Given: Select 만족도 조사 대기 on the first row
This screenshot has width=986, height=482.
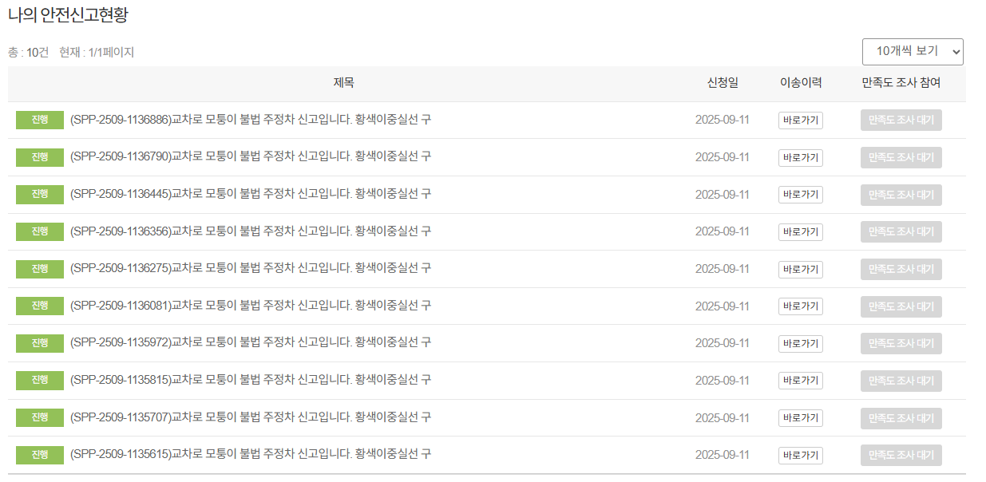Looking at the screenshot, I should point(901,120).
